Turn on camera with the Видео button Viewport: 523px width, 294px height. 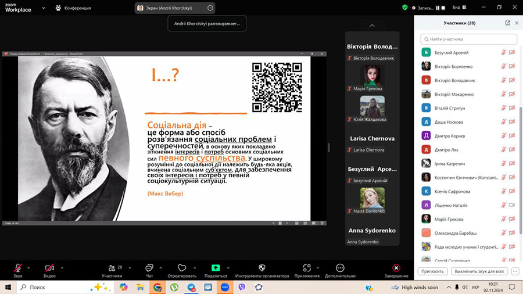[49, 268]
